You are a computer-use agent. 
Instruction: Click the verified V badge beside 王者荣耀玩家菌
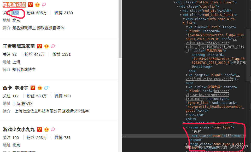point(39,46)
